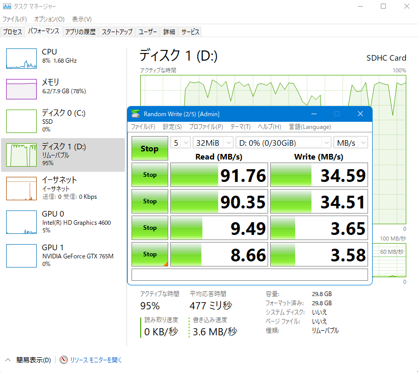Maximize the Task Manager window
Image resolution: width=418 pixels, height=372 pixels.
(383, 6)
